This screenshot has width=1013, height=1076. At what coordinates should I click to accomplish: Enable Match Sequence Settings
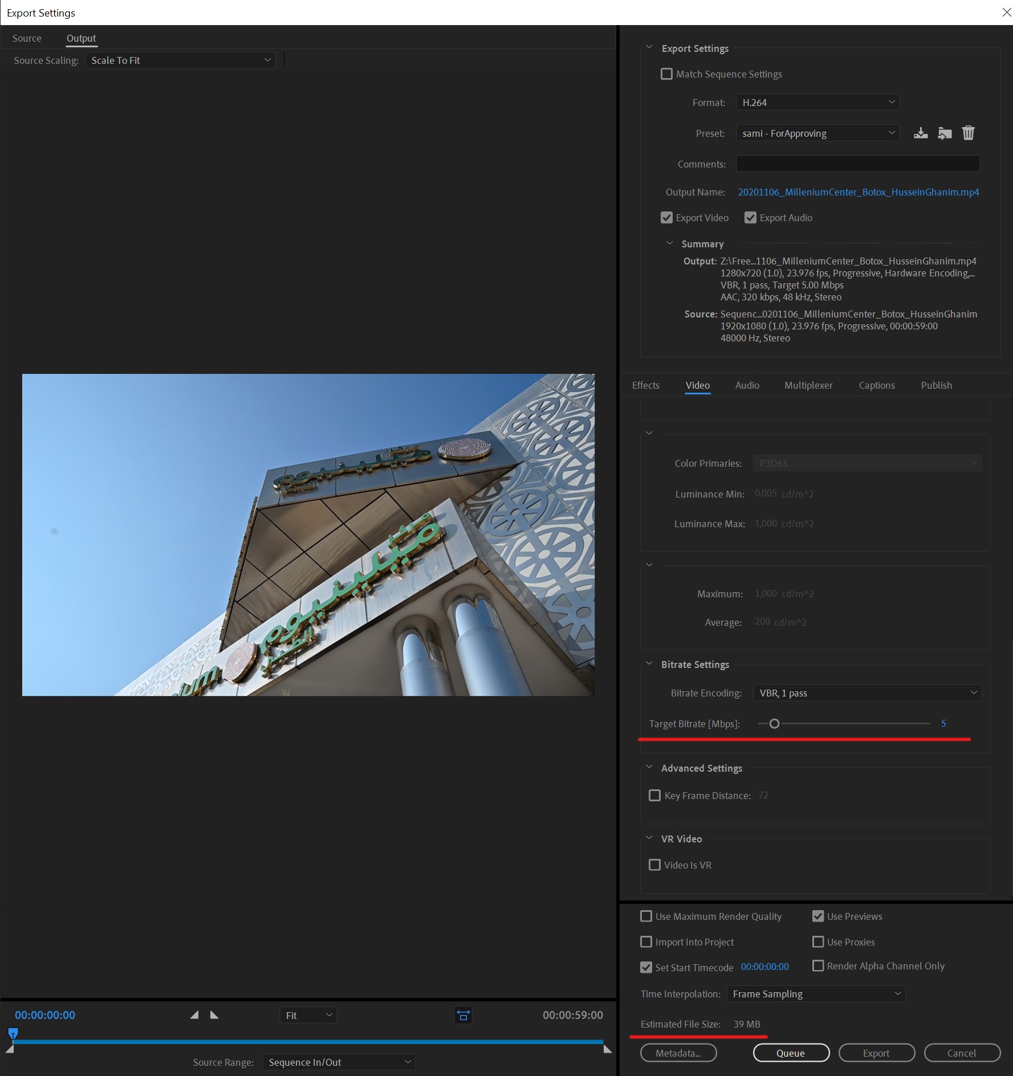click(666, 74)
